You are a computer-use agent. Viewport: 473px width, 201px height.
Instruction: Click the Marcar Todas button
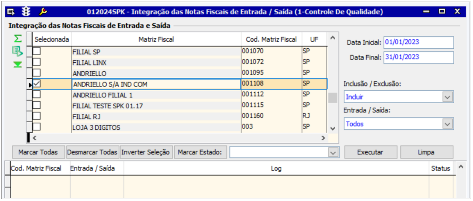[x=38, y=152]
